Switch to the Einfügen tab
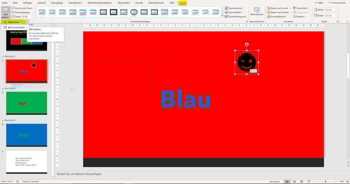Screen dimensions: 350x184 click(x=28, y=3)
